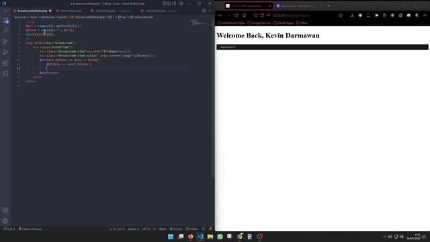
Task: Open the Source Control view
Action: (5, 42)
